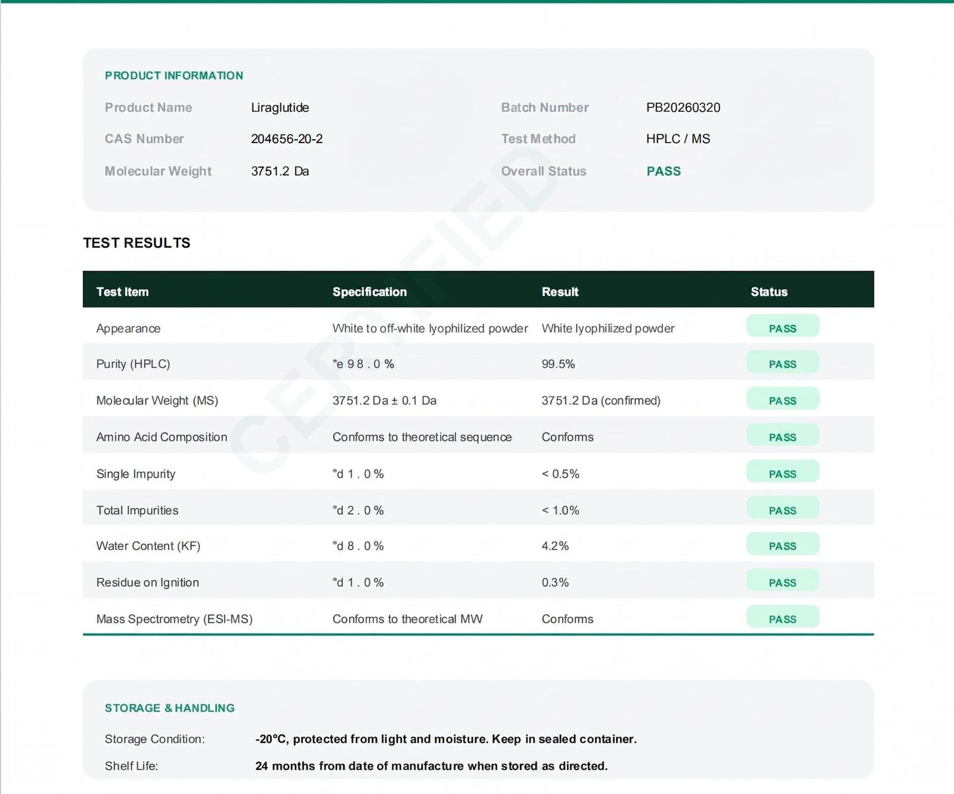Viewport: 954px width, 794px height.
Task: Click the Test Item column header
Action: 122,292
